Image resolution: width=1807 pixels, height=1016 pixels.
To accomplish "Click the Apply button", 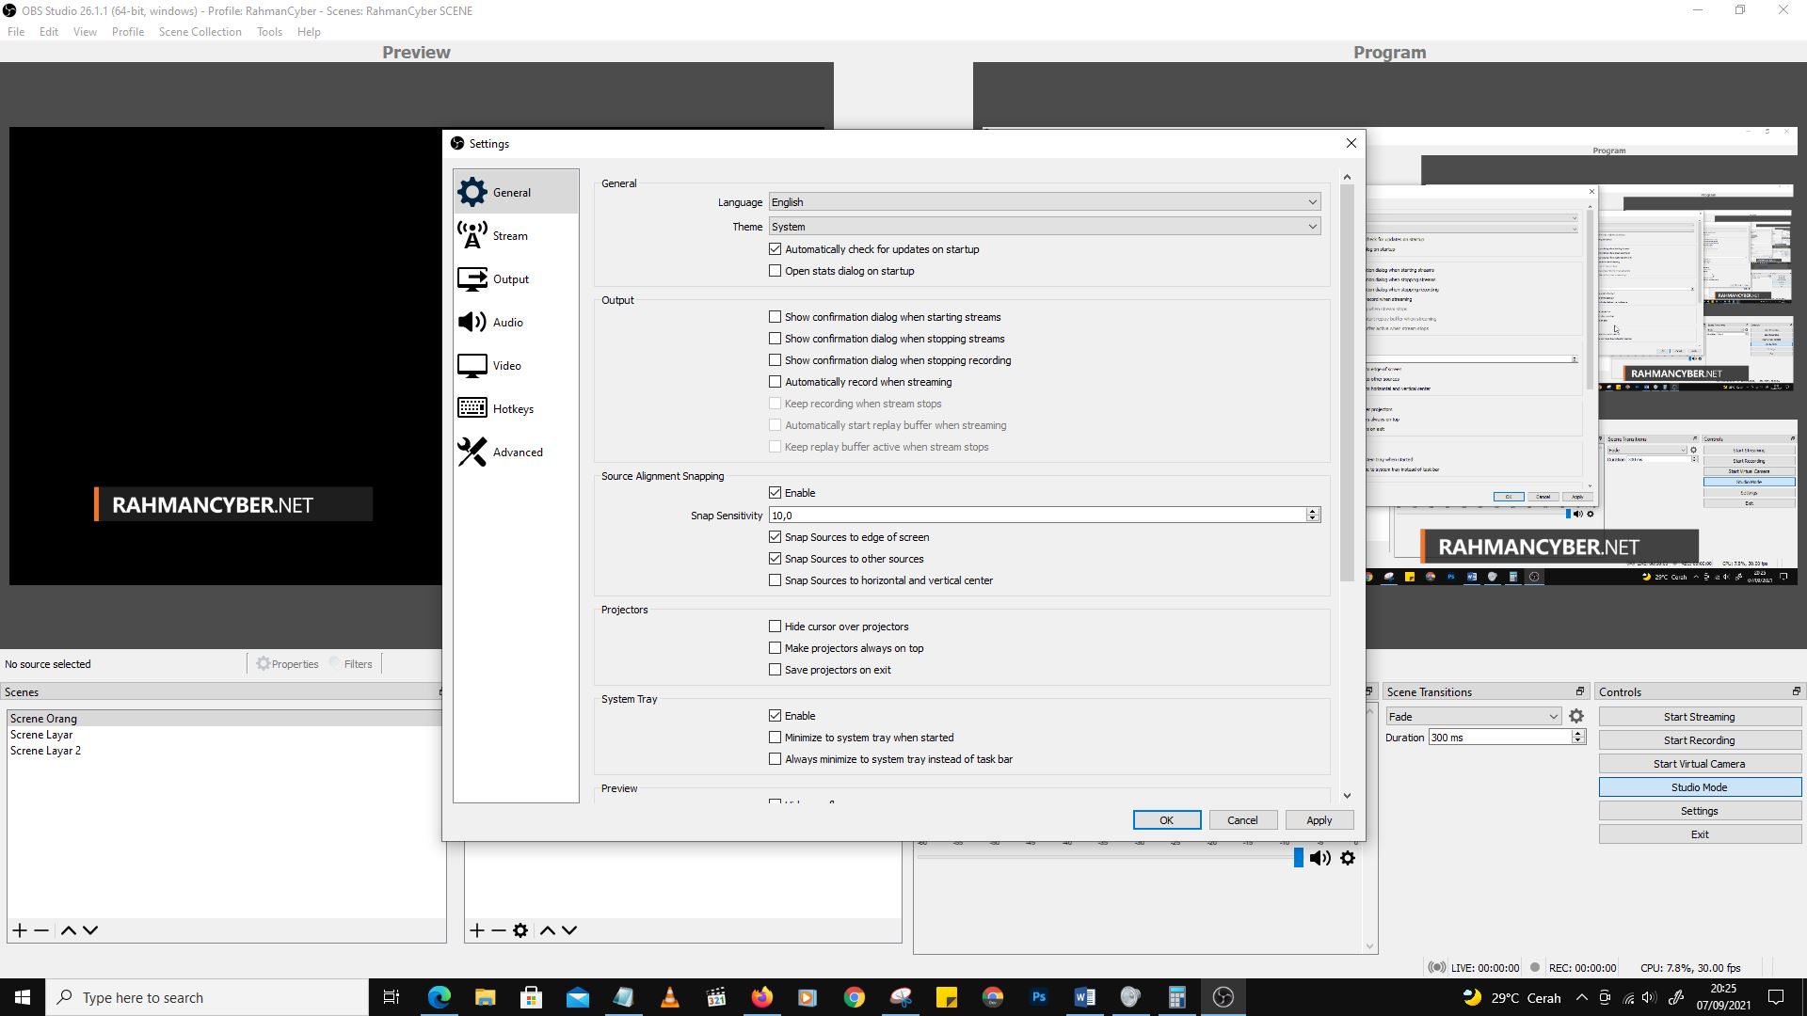I will (x=1318, y=818).
